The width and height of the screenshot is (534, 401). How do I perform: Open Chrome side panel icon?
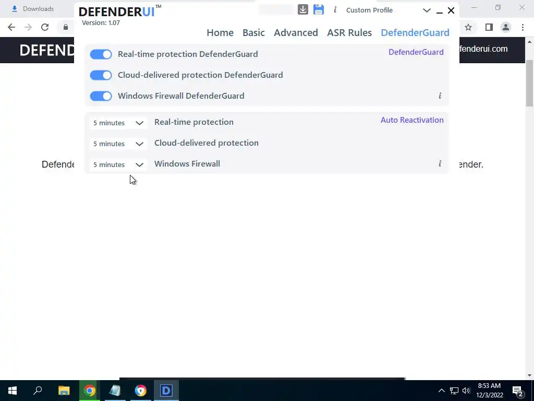[489, 27]
